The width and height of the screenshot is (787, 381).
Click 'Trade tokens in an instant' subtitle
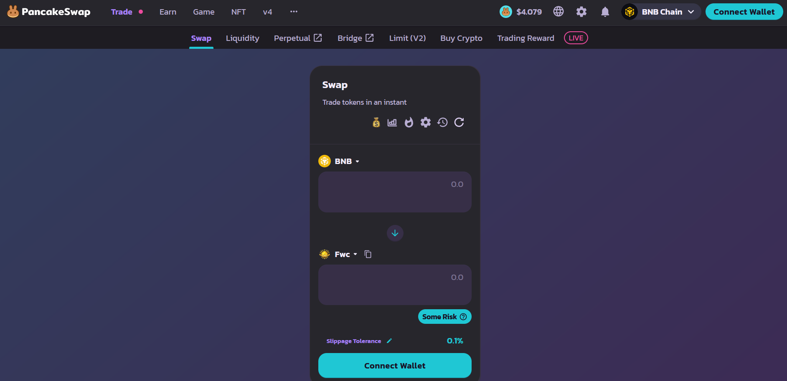(365, 102)
